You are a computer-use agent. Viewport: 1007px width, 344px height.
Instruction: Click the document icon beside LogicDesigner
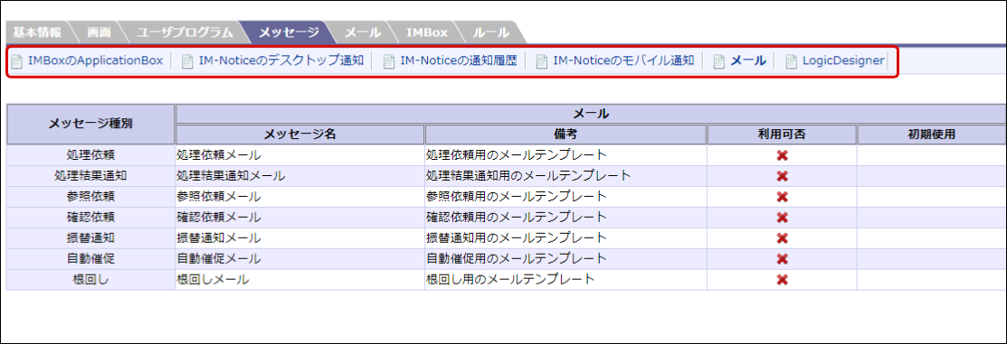[791, 61]
